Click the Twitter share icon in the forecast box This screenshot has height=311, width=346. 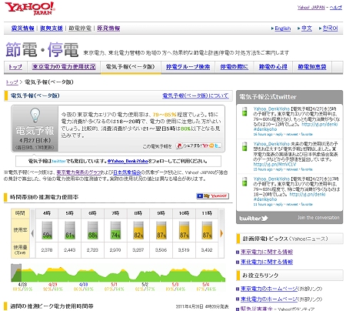218,145
